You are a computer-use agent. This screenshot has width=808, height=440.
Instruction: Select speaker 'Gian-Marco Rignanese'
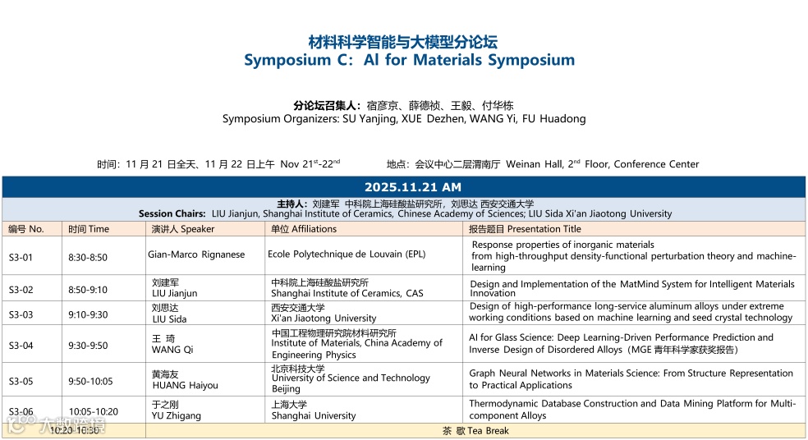(196, 254)
